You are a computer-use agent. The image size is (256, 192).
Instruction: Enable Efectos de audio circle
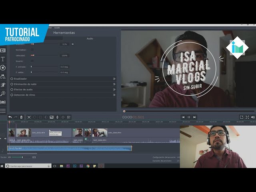click(12, 90)
